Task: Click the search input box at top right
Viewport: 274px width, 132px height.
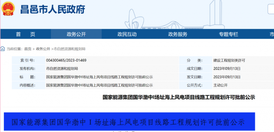Action: [271, 9]
